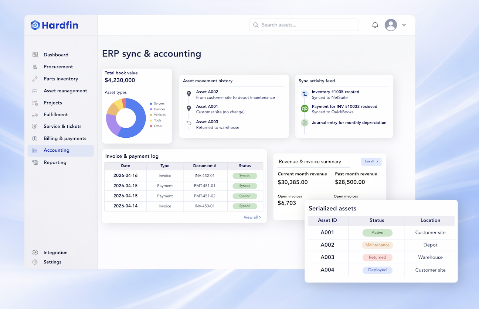Image resolution: width=479 pixels, height=309 pixels.
Task: Click the Settings gear icon
Action: coord(35,262)
